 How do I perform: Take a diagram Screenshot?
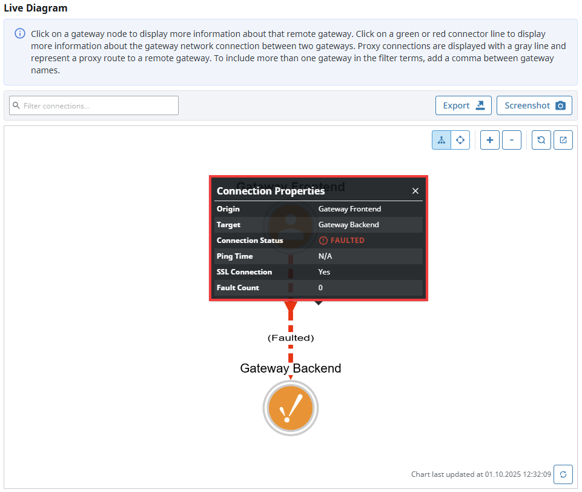(534, 105)
